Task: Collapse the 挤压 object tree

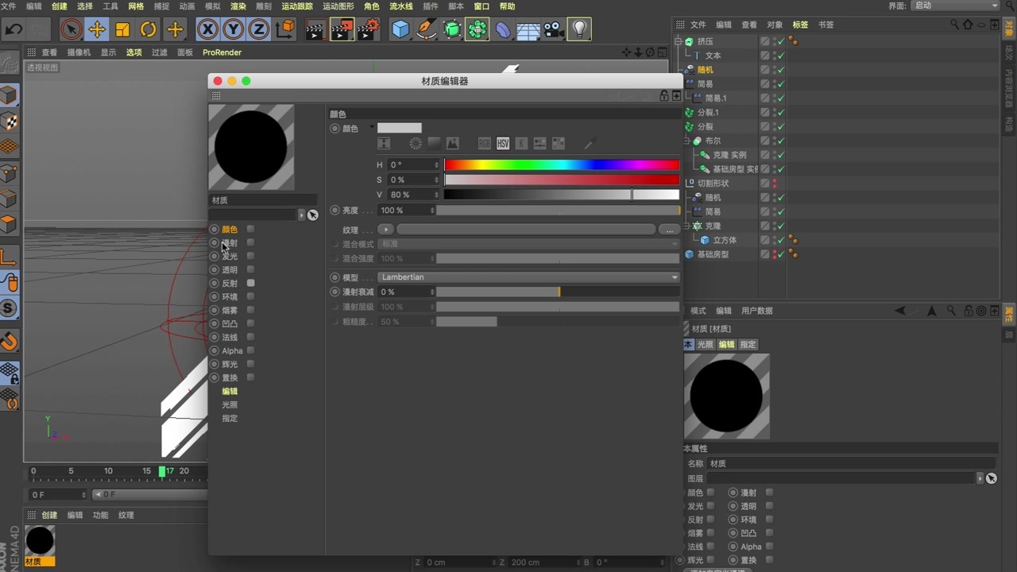Action: 678,41
